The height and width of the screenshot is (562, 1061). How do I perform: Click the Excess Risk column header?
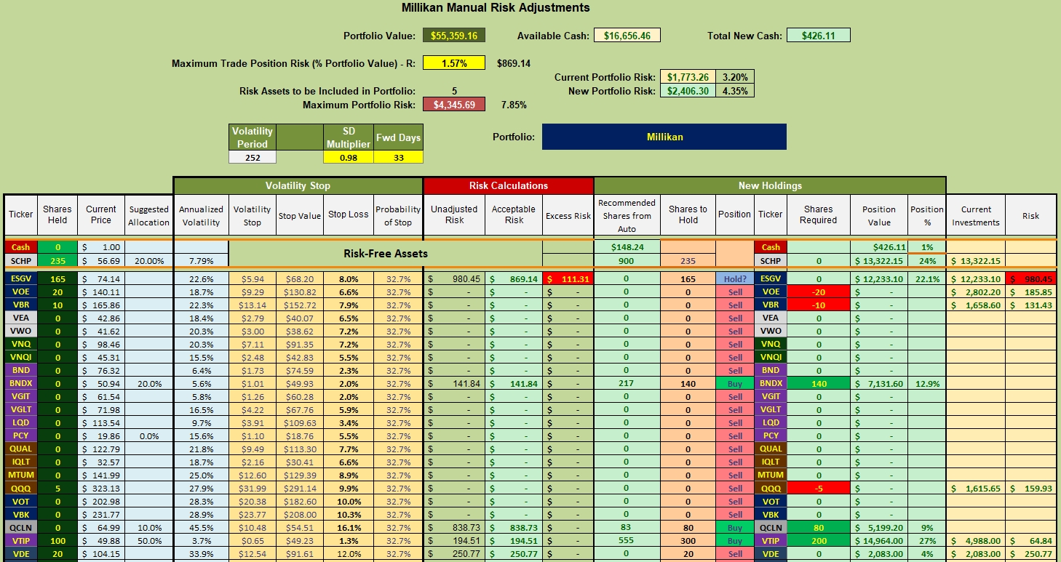568,214
